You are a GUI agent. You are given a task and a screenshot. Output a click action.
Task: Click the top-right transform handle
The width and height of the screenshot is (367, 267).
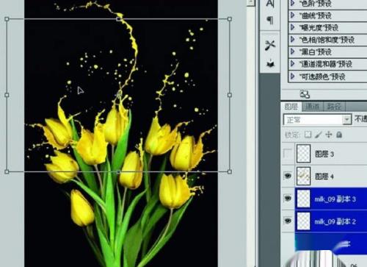tap(230, 19)
